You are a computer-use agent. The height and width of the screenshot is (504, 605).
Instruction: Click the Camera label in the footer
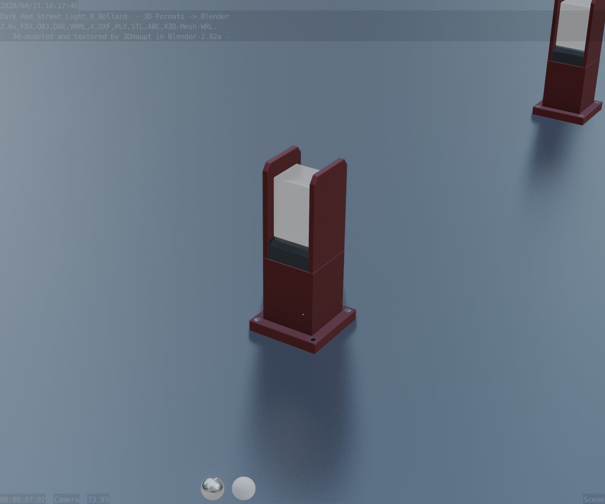click(x=66, y=499)
